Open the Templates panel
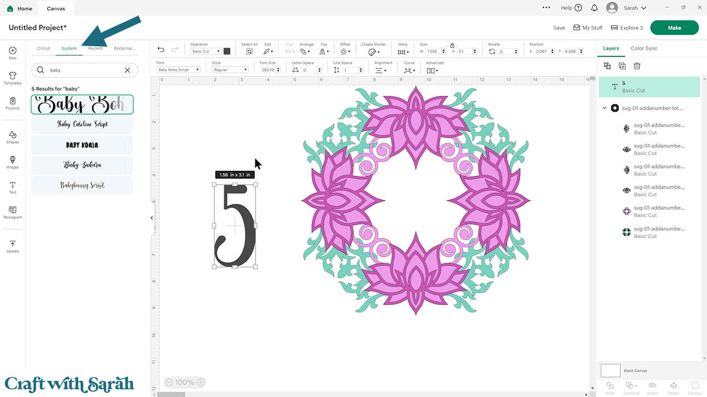 (13, 78)
